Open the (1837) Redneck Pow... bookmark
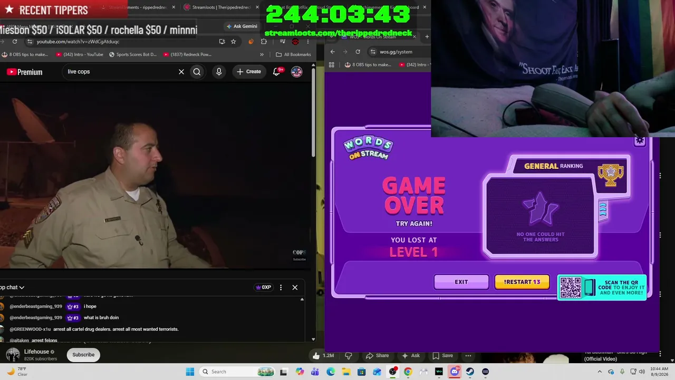Viewport: 675px width, 380px height. tap(188, 54)
